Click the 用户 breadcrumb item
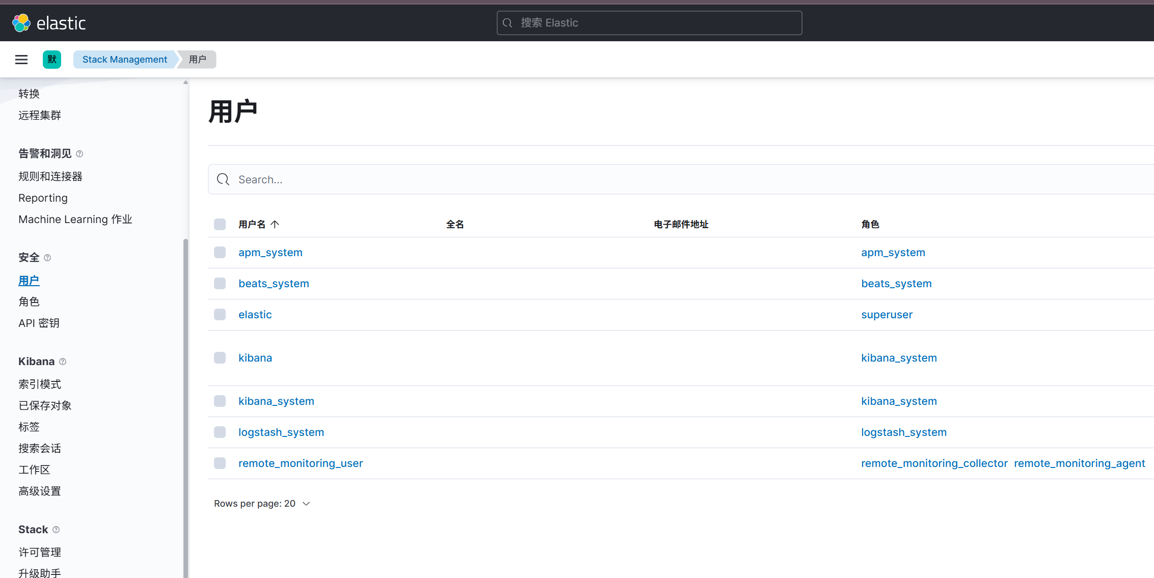 click(x=198, y=60)
